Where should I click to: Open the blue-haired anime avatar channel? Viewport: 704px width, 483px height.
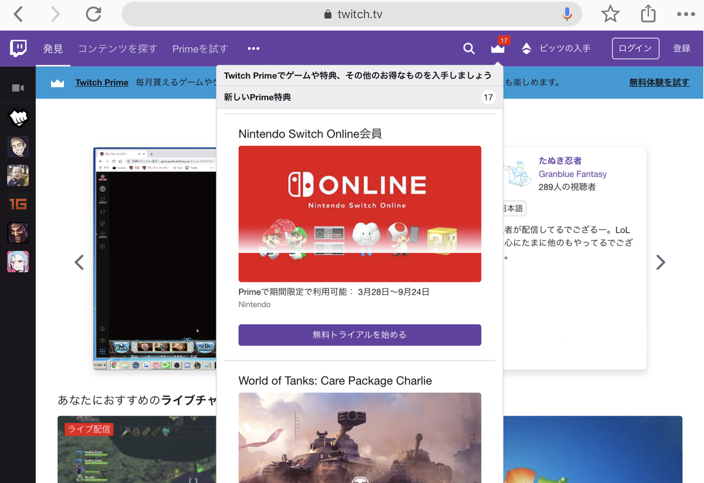pyautogui.click(x=18, y=261)
